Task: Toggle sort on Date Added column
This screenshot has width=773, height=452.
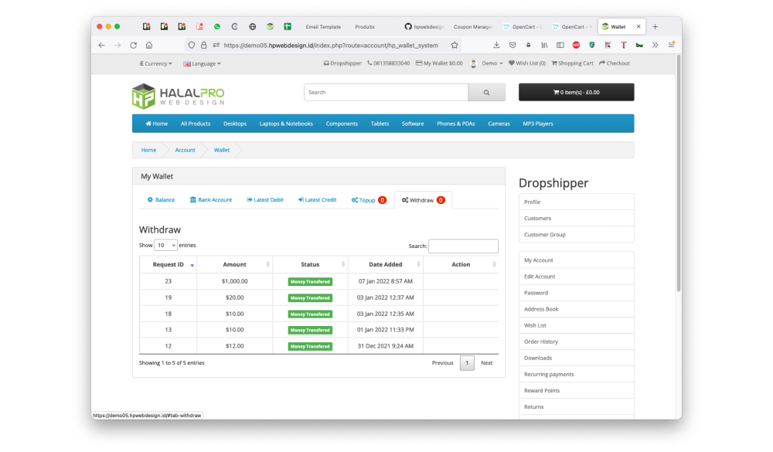Action: tap(385, 264)
